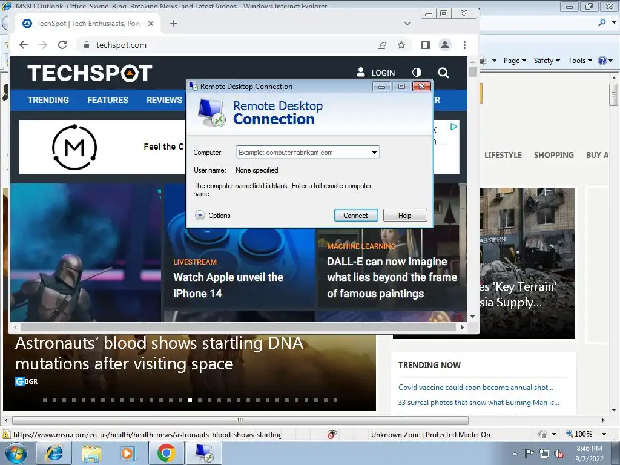Click the Action Center flag tray icon
Screen dimensions: 620x465
(529, 453)
